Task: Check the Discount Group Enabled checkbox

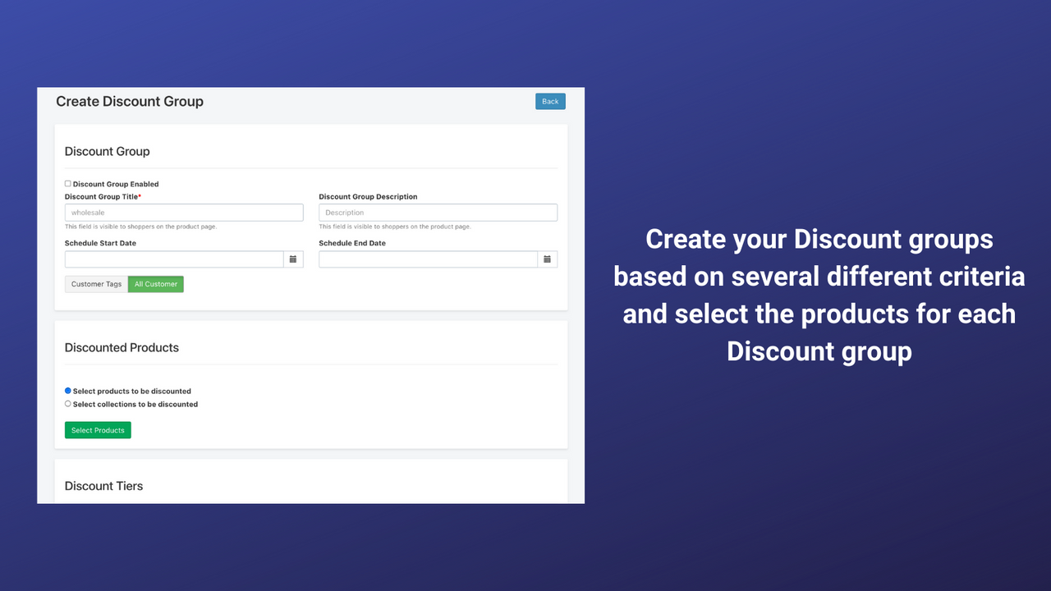Action: 67,183
